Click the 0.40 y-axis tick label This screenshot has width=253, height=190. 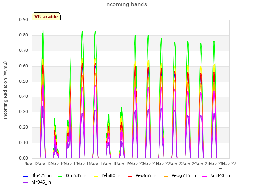coord(24,97)
